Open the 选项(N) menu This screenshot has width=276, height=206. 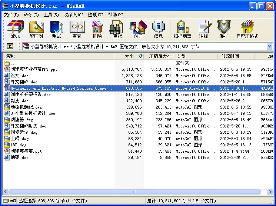(x=96, y=15)
